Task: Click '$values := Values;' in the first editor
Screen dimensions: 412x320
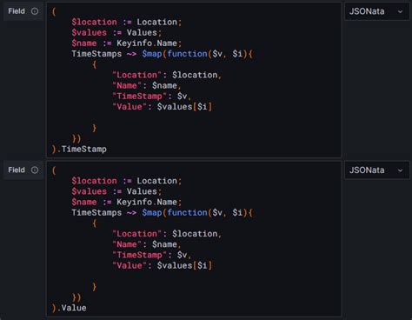Action: (x=116, y=33)
